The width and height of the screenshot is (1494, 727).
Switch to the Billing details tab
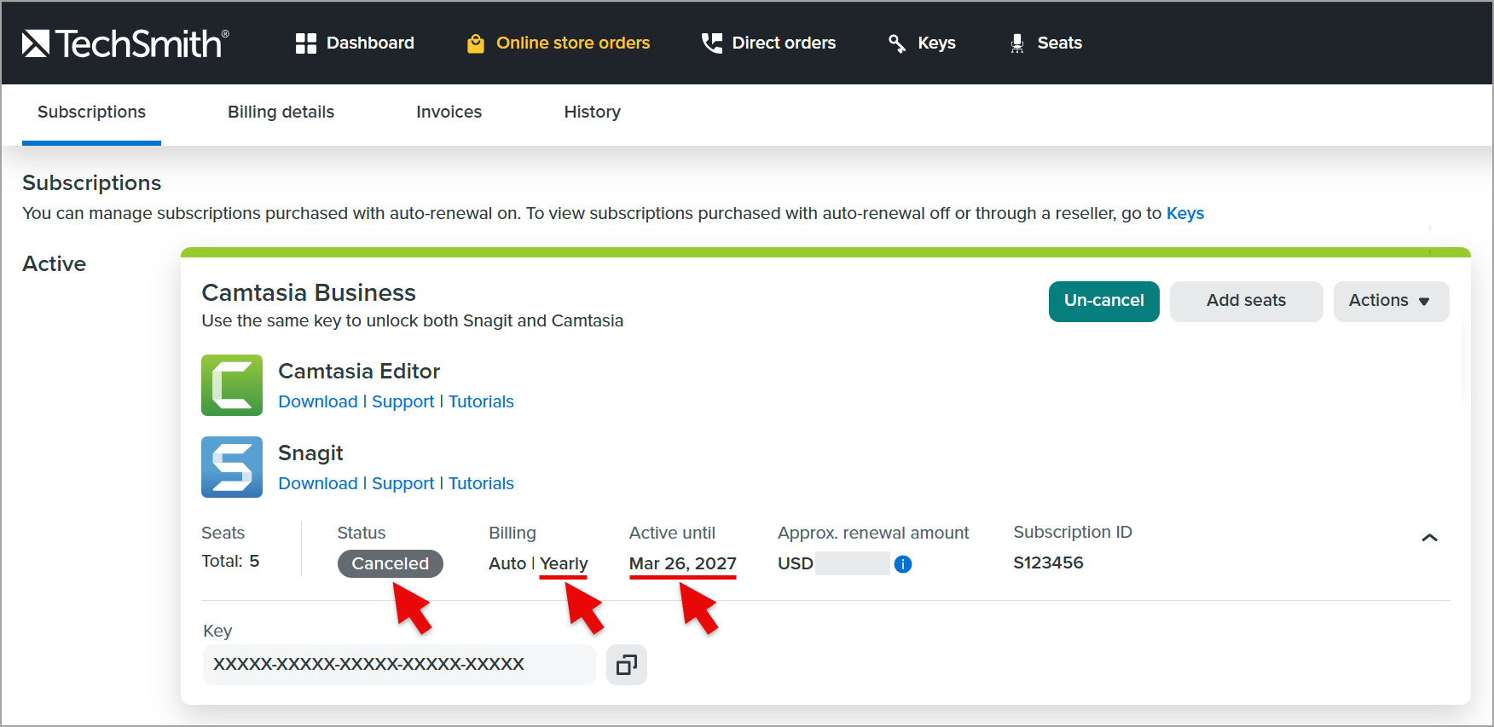point(281,113)
